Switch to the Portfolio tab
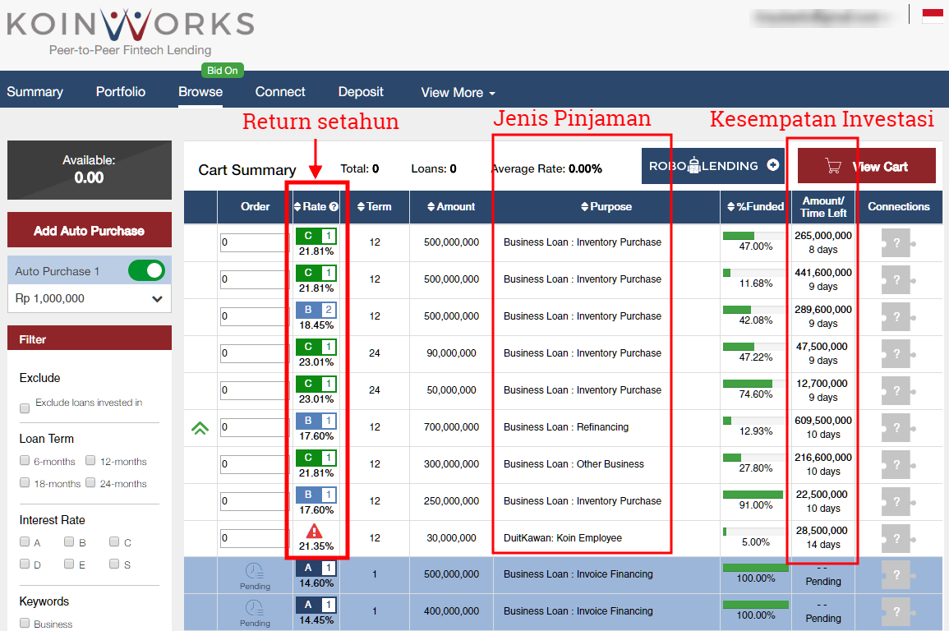The width and height of the screenshot is (949, 631). click(120, 92)
